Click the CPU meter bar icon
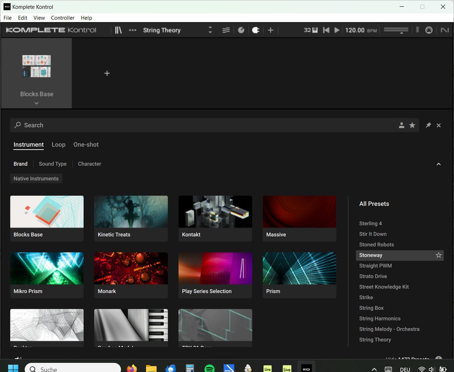454x372 pixels. (417, 29)
